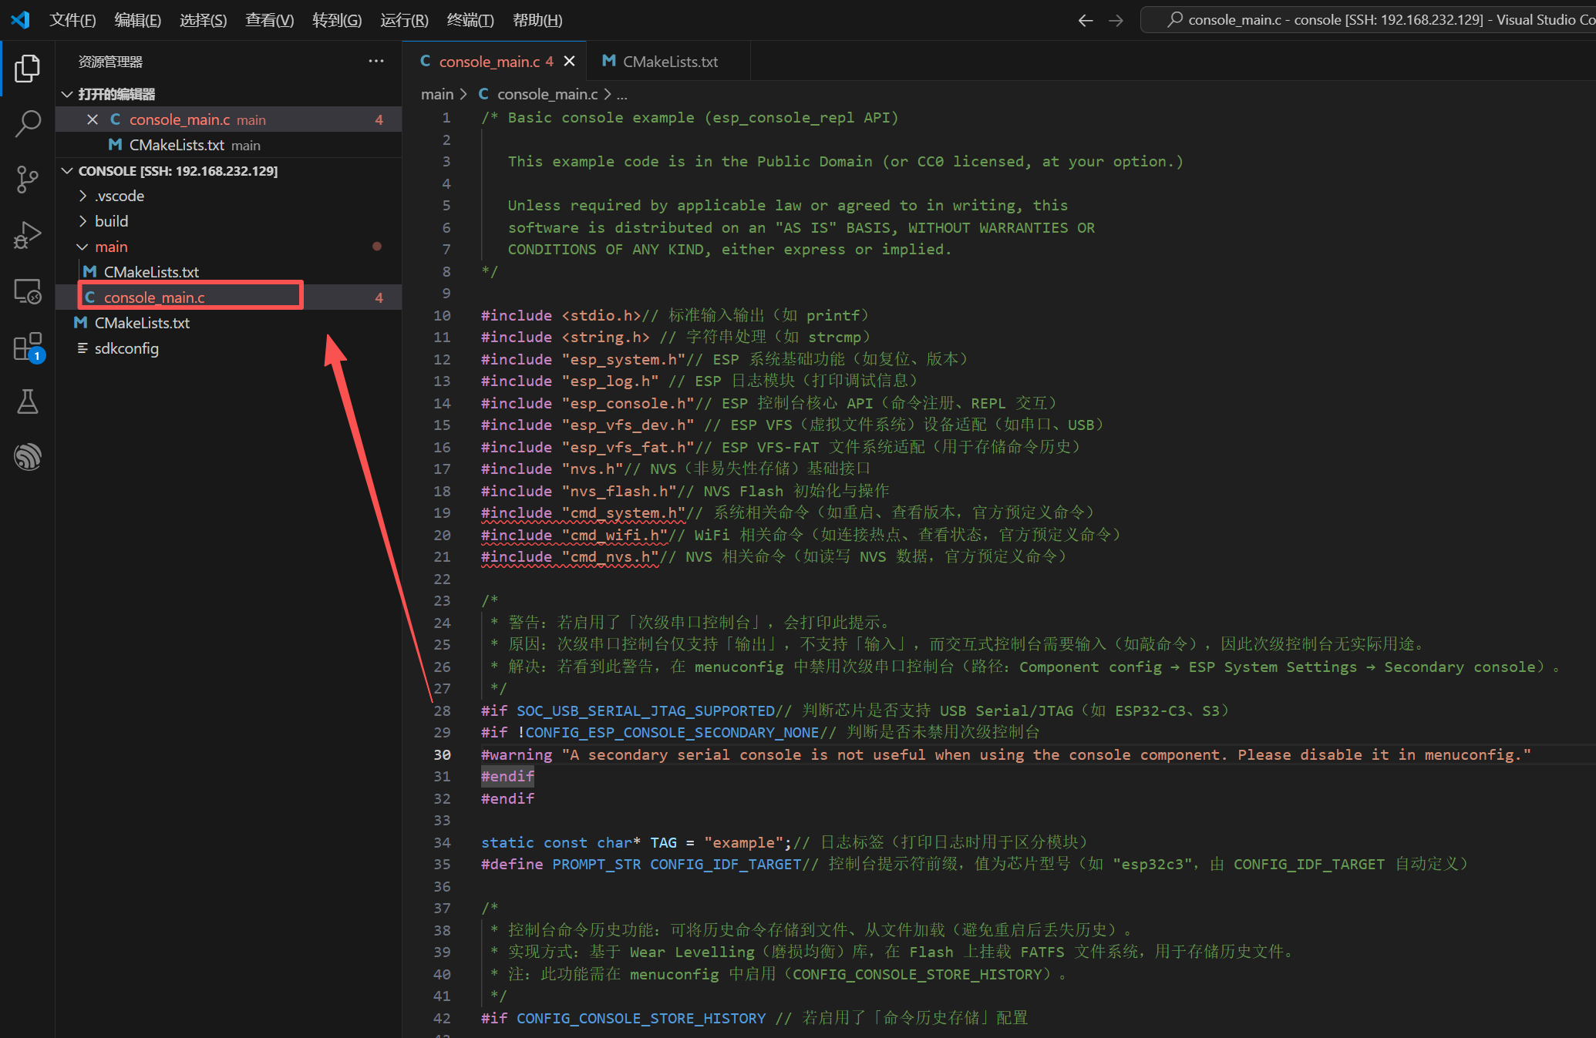Open the Run and Debug icon
1596x1038 pixels.
(x=27, y=235)
